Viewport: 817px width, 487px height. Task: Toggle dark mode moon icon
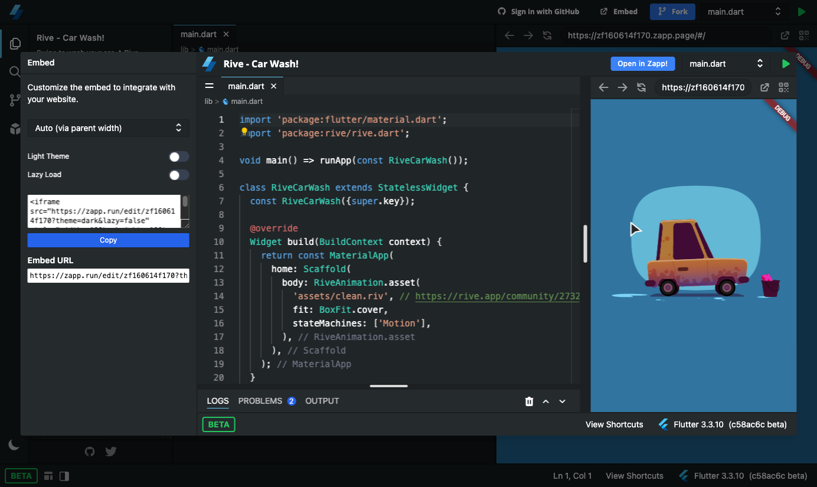[14, 444]
